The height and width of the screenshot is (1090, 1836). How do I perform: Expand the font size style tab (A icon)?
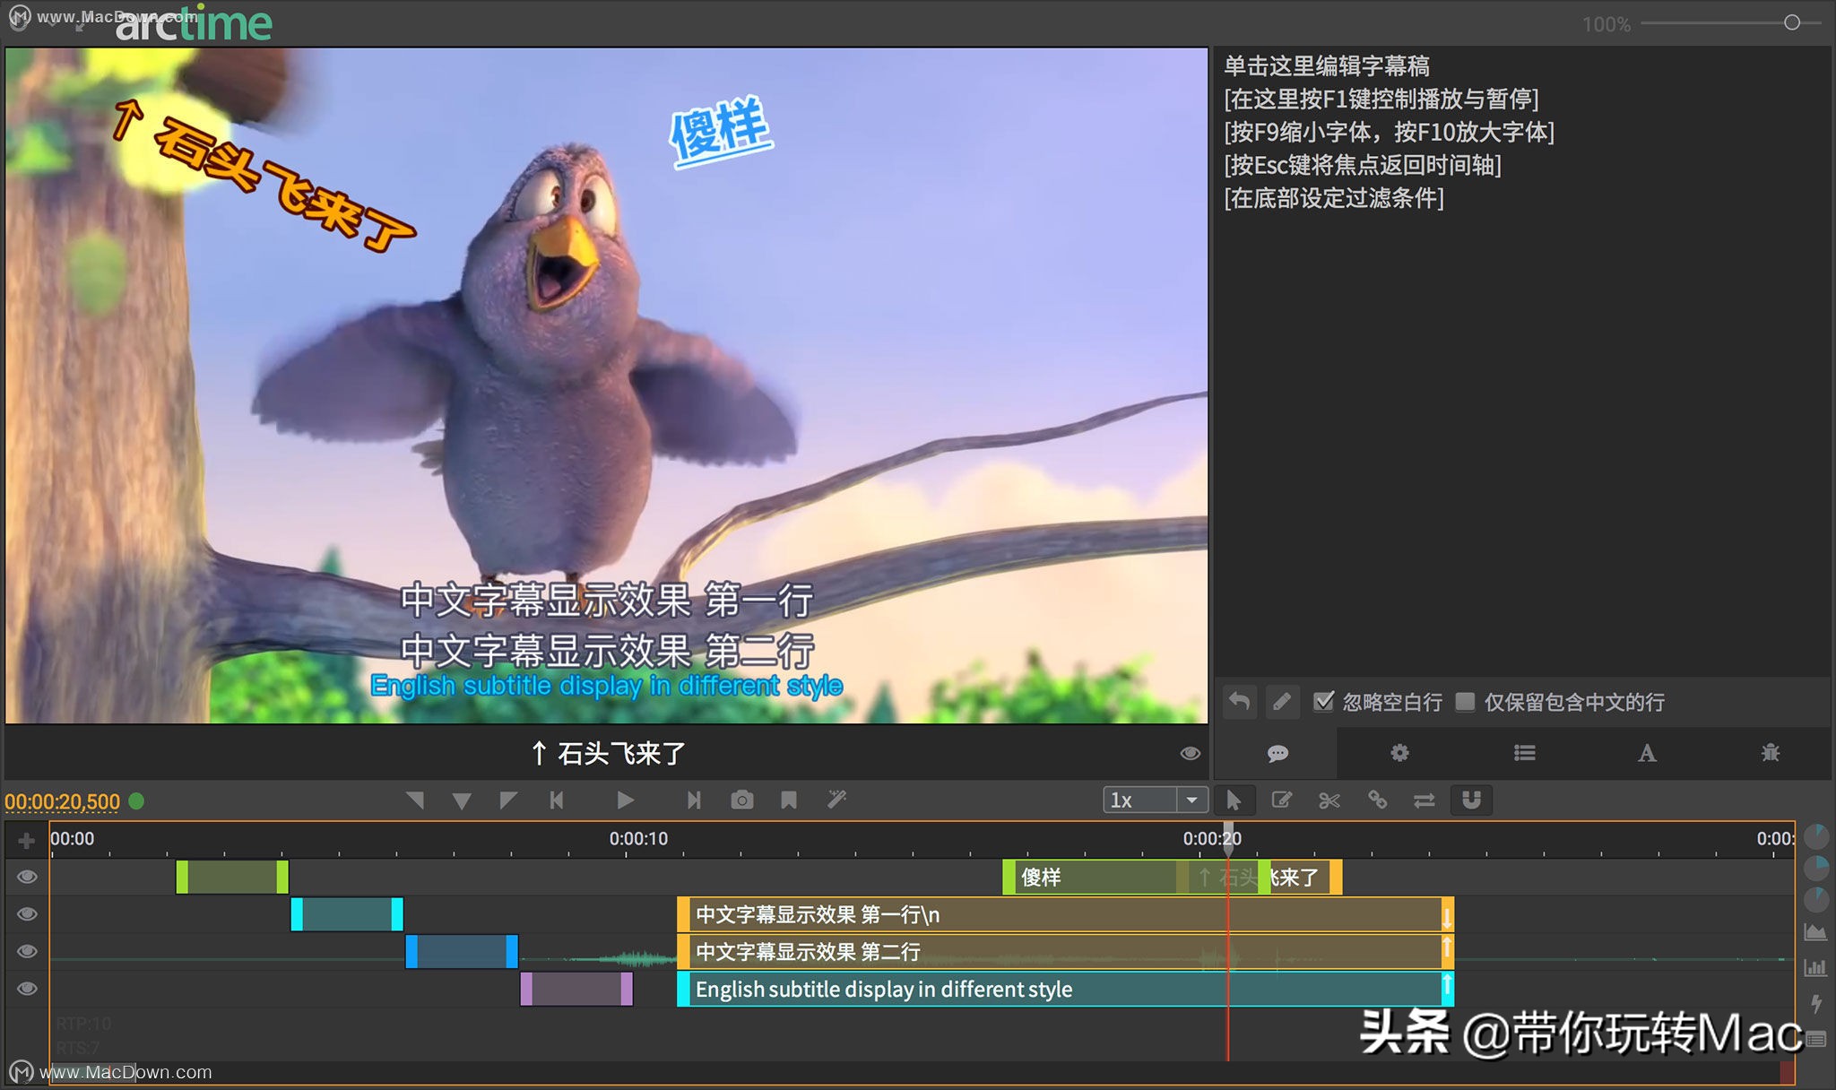click(1647, 753)
